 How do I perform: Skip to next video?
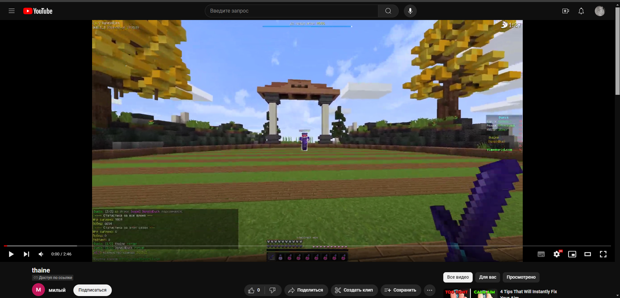26,254
